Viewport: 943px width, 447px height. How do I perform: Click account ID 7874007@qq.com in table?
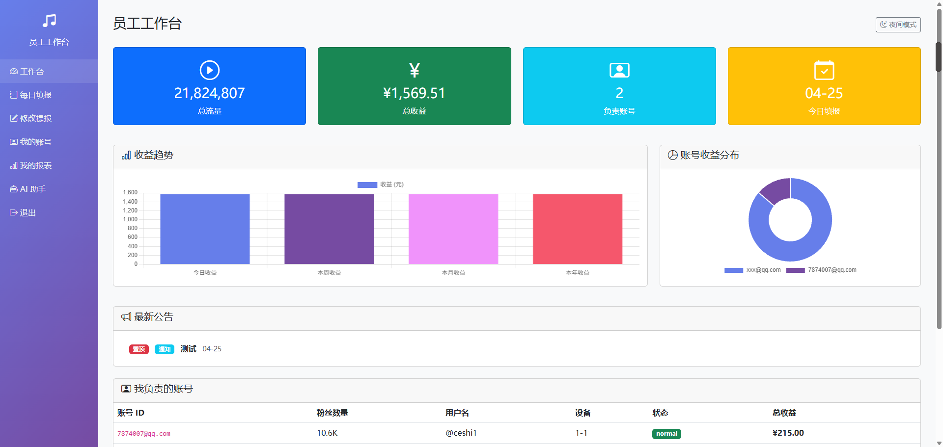click(144, 434)
